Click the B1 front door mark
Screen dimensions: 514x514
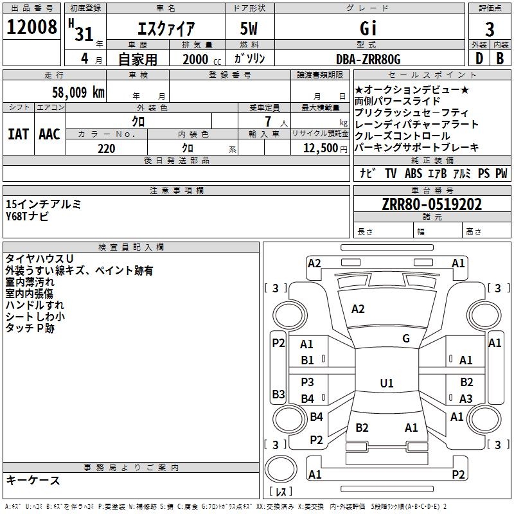307,360
